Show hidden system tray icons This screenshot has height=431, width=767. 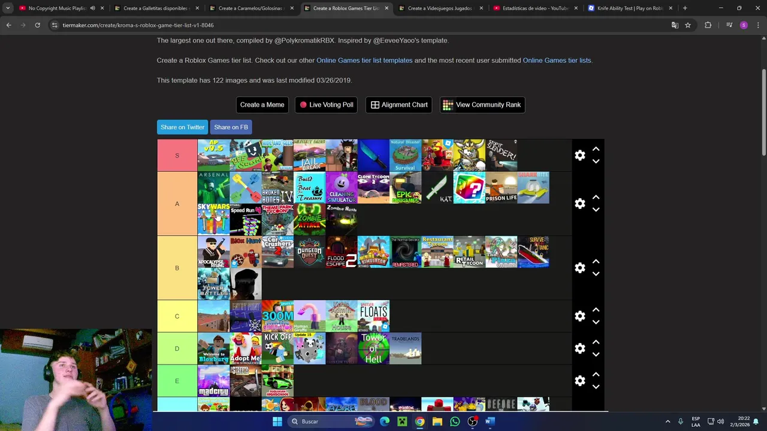click(668, 421)
